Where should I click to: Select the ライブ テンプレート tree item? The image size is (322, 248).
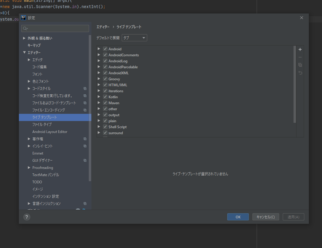pos(55,117)
